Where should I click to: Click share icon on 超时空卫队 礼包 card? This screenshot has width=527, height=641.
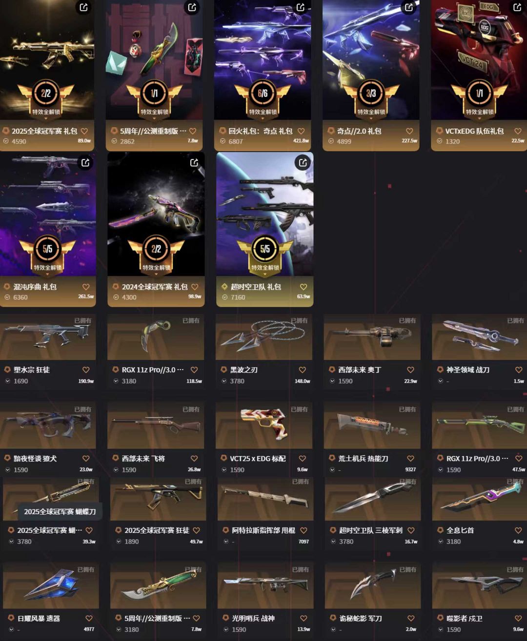[303, 162]
